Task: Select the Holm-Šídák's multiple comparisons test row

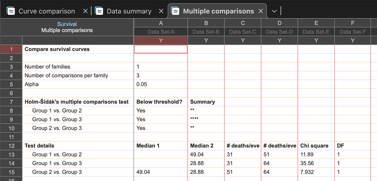Action: pos(76,102)
